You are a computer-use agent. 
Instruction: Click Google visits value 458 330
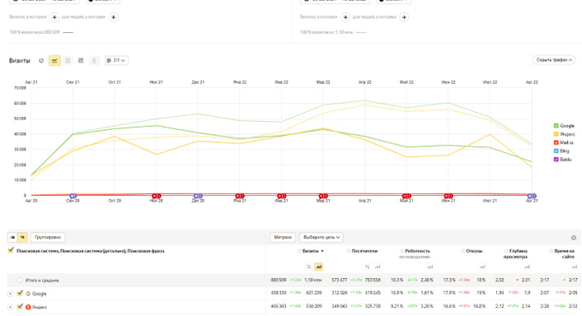(278, 293)
